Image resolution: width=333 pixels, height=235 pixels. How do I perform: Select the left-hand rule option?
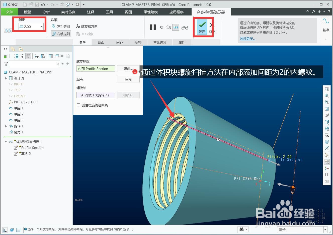61,26
